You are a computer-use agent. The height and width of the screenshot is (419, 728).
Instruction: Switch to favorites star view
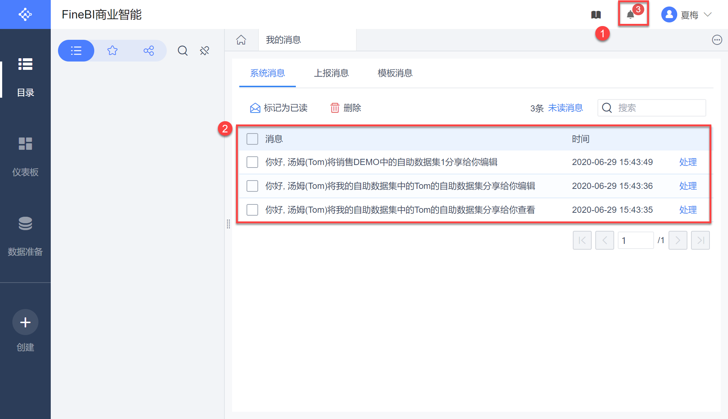(x=112, y=51)
